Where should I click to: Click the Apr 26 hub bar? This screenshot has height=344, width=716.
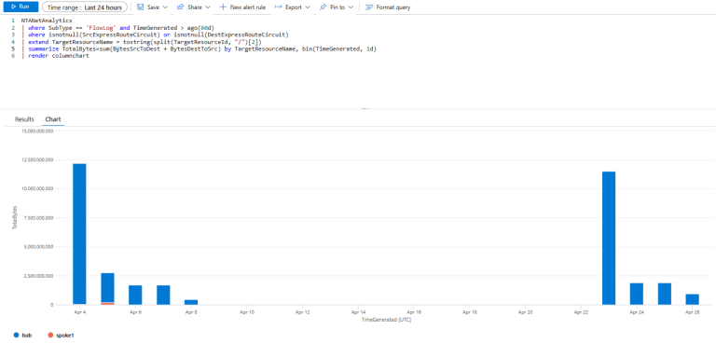[x=693, y=299]
